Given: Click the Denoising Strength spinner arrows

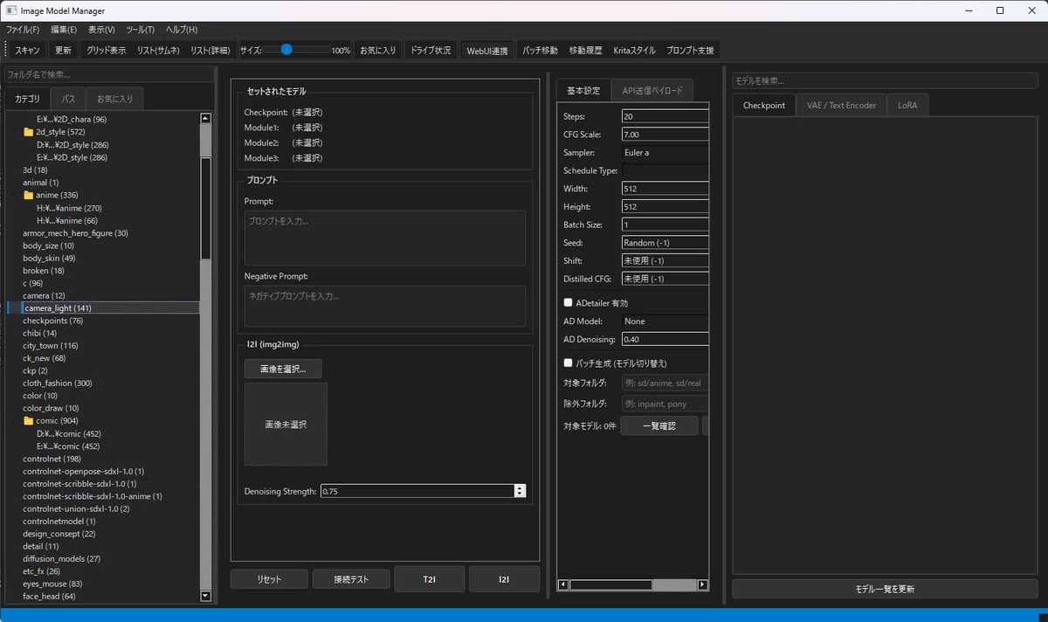Looking at the screenshot, I should pos(521,491).
